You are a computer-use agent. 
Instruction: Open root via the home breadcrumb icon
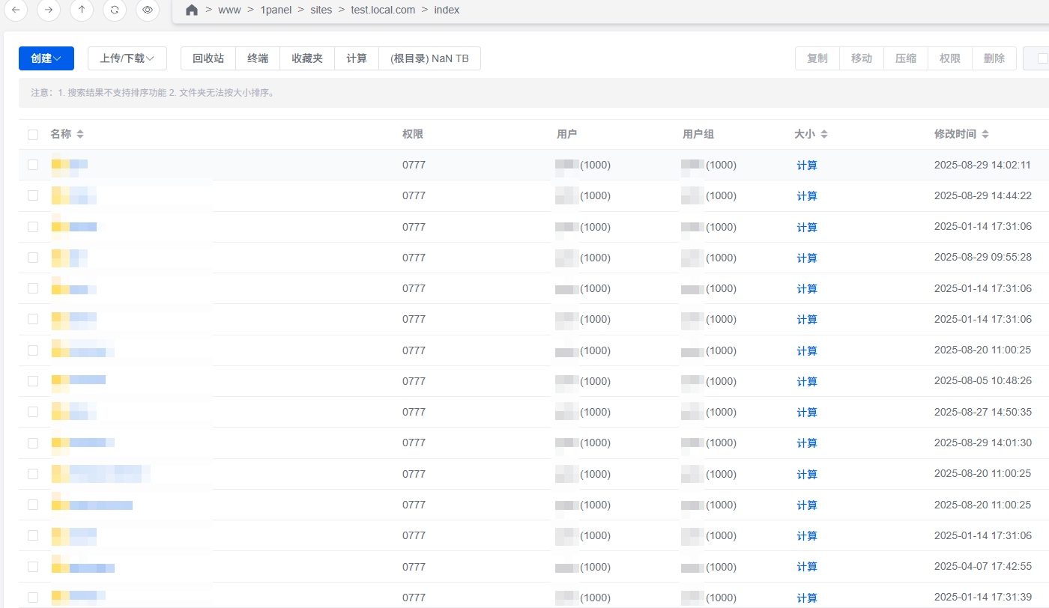pyautogui.click(x=192, y=10)
